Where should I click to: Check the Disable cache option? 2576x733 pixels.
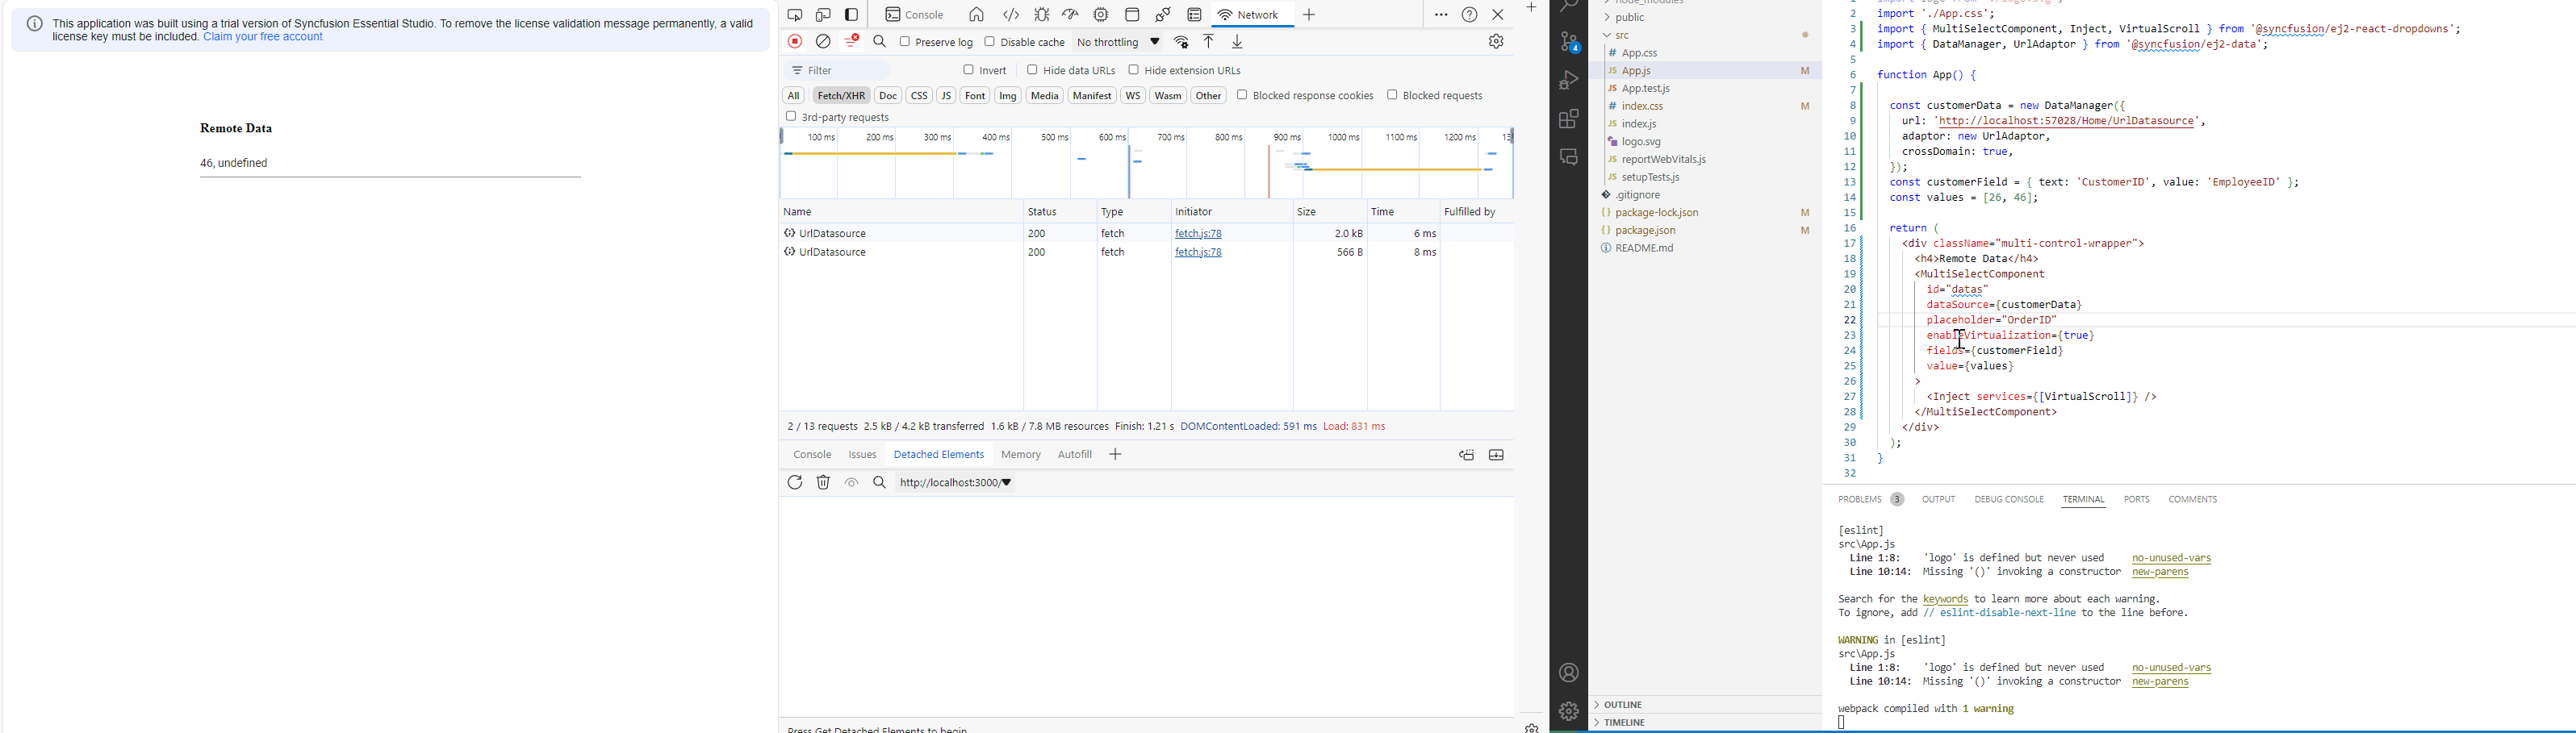[x=990, y=42]
